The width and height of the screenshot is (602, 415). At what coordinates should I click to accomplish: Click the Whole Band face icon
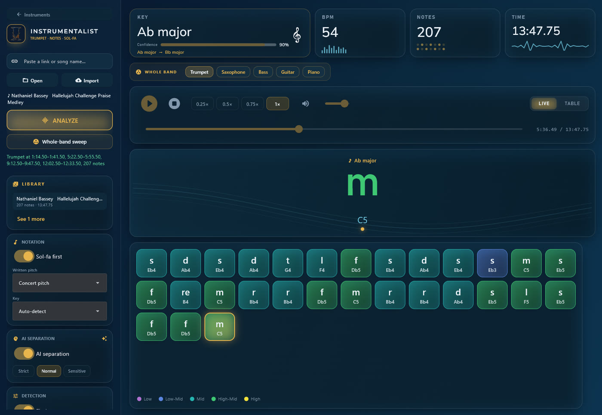138,72
